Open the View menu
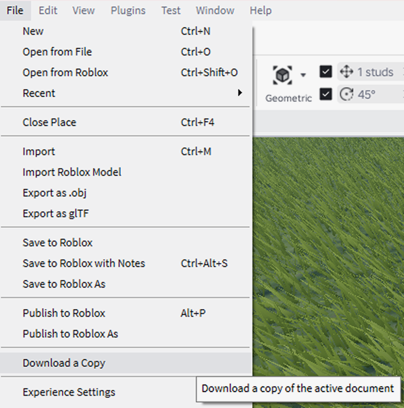The width and height of the screenshot is (404, 408). click(84, 10)
